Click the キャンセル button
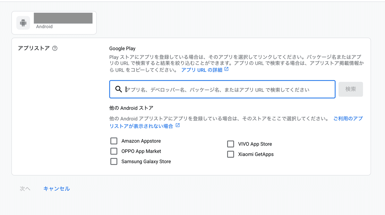 56,189
